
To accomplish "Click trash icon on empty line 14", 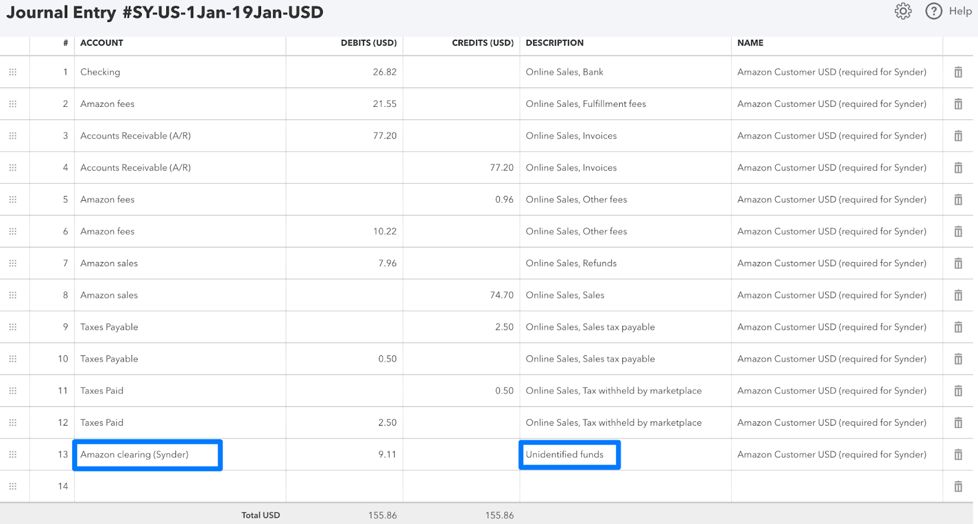I will [958, 486].
